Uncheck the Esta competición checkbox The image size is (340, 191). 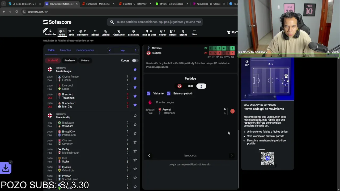168,93
